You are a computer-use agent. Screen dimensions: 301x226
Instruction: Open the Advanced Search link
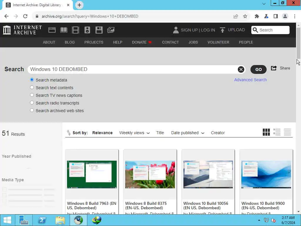pos(250,80)
